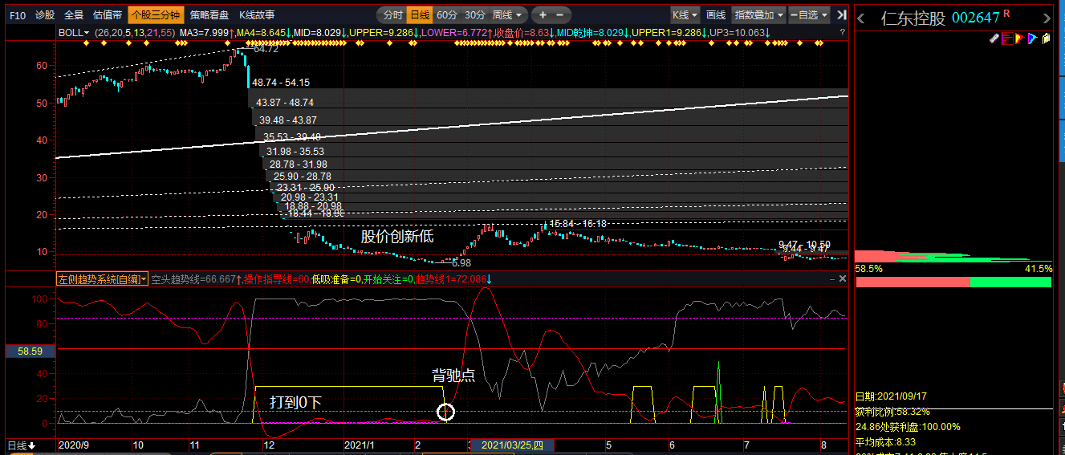This screenshot has width=1065, height=455.
Task: Switch chart to 分时 intraday view
Action: [x=392, y=14]
